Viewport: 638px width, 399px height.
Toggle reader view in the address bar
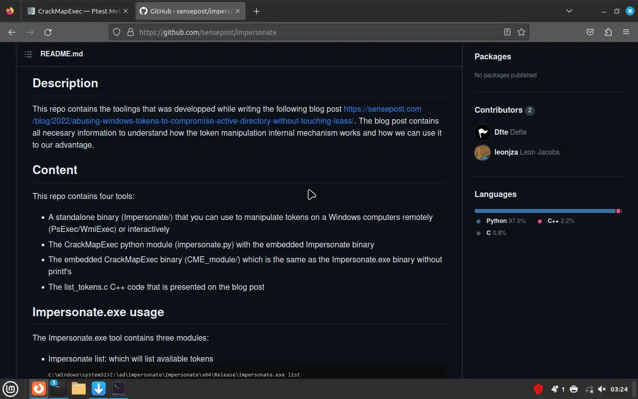coord(507,32)
